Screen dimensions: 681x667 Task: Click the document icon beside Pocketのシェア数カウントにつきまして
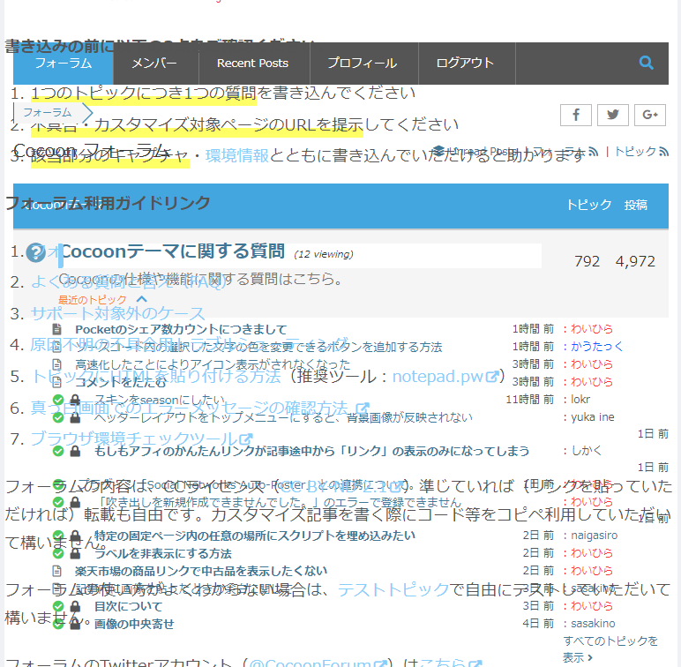(x=56, y=329)
